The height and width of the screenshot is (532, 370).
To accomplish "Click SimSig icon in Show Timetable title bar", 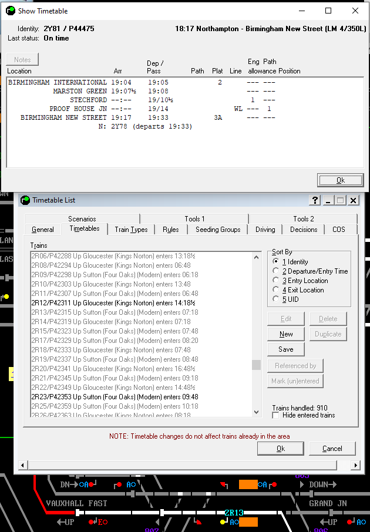I will [11, 11].
